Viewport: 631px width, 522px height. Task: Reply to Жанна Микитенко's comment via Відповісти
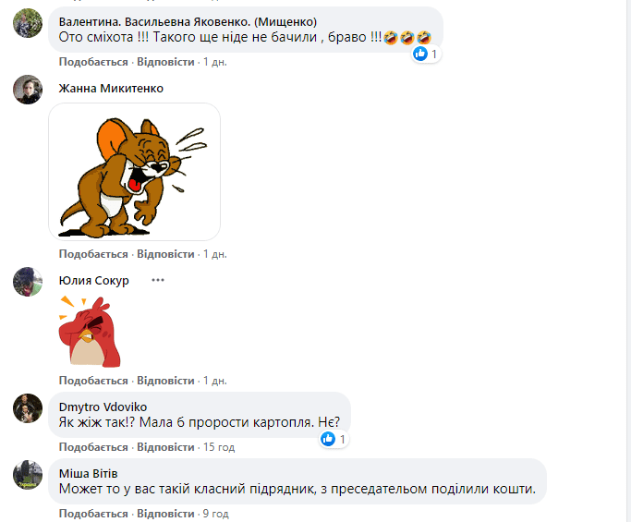165,254
